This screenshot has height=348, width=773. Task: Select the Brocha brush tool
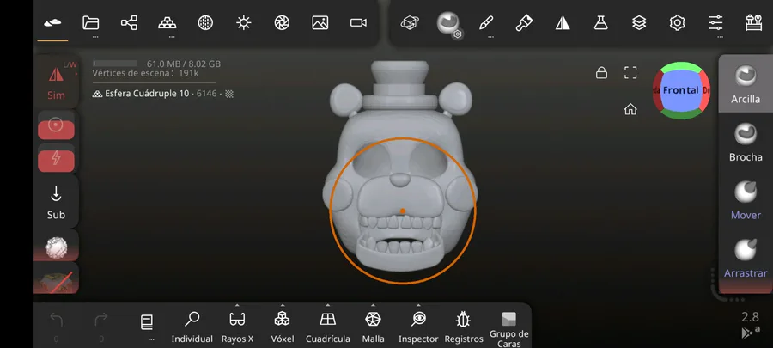[x=746, y=142]
